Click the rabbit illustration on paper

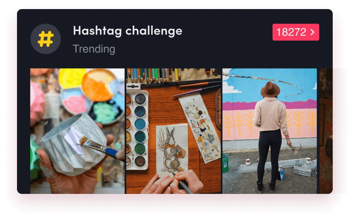(172, 150)
